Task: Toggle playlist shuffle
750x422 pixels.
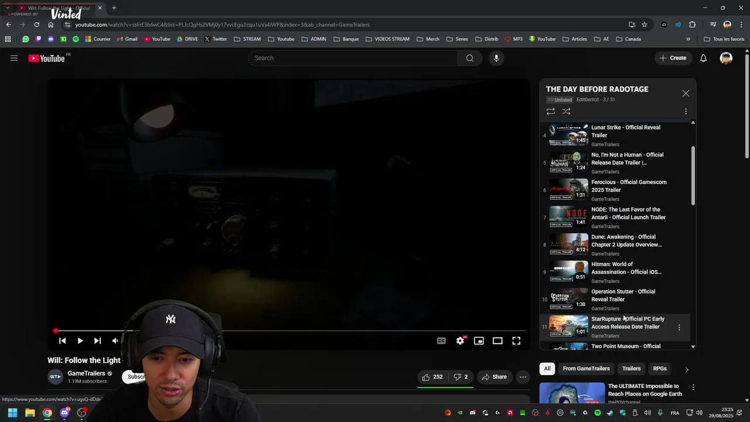Action: pyautogui.click(x=567, y=111)
